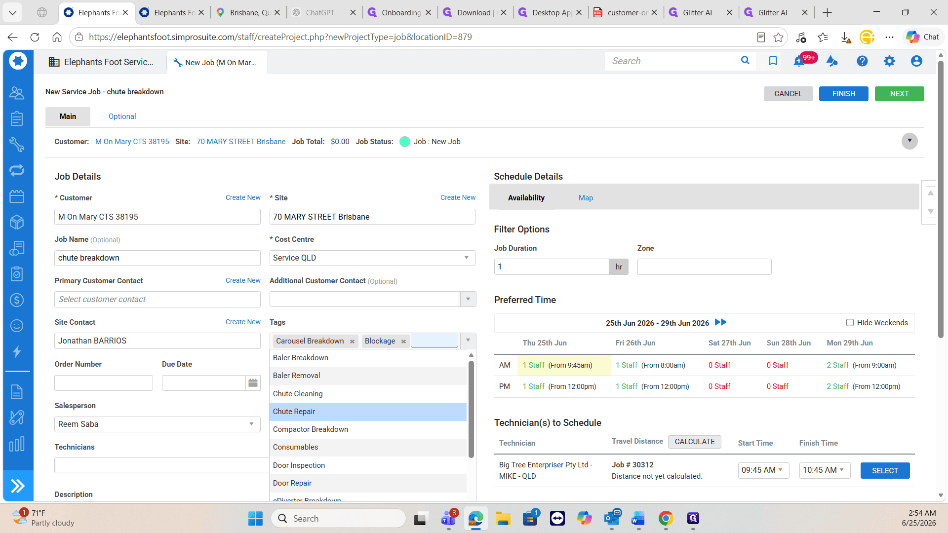Open the bar chart sidebar icon
This screenshot has width=948, height=533.
pyautogui.click(x=17, y=444)
